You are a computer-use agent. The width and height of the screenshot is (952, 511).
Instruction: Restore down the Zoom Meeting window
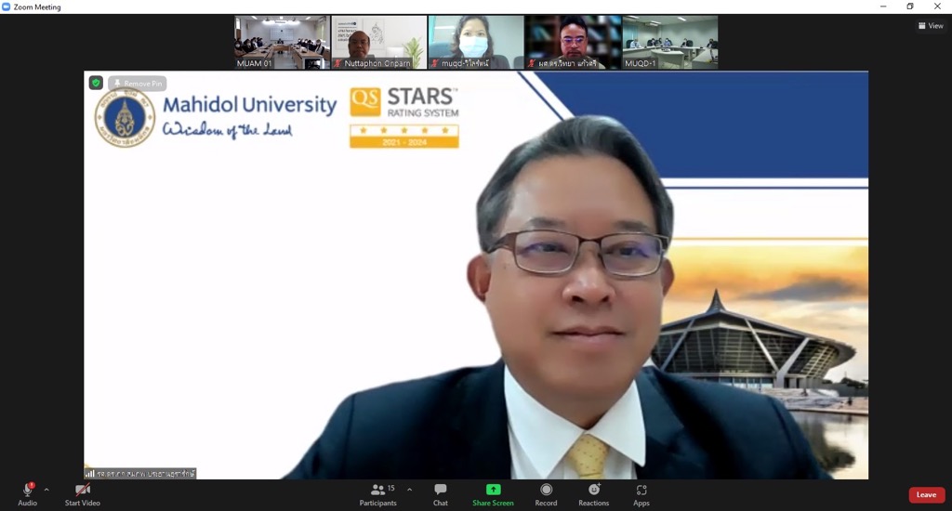tap(910, 7)
